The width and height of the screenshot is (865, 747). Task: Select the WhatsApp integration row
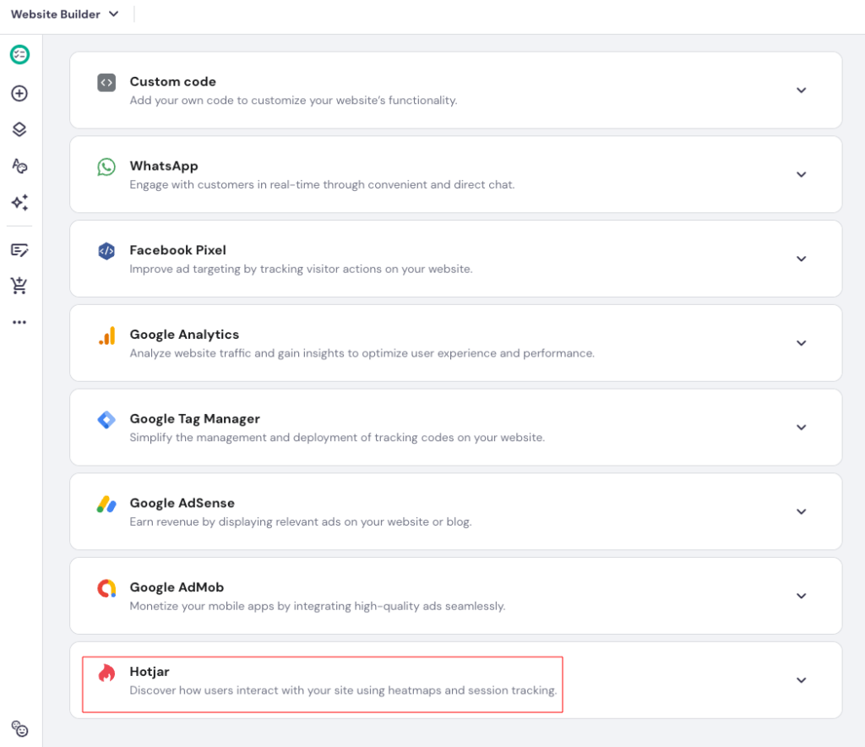click(x=456, y=174)
